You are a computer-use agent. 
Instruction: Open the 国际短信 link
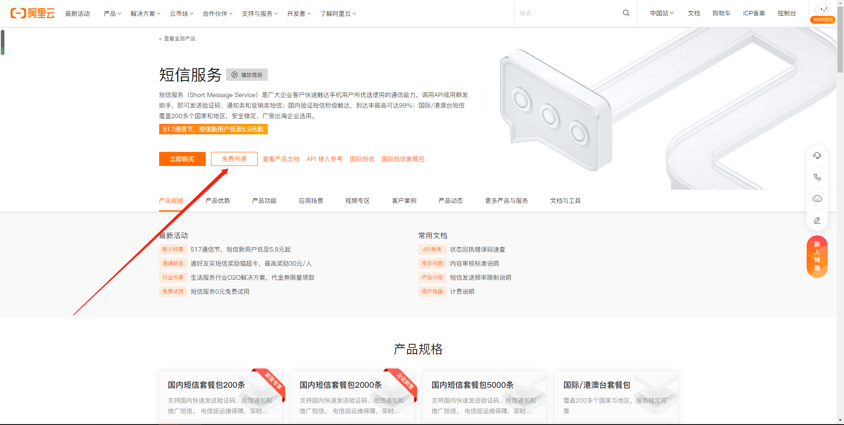362,159
